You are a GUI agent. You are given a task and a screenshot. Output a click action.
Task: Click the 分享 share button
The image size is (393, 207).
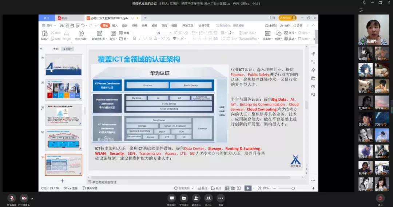[297, 25]
